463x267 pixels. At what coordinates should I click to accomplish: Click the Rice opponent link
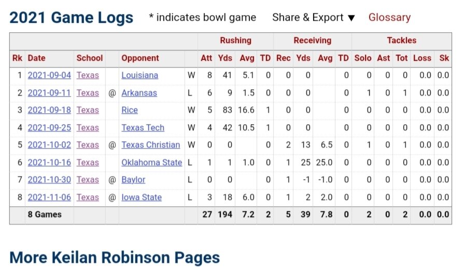pyautogui.click(x=130, y=110)
